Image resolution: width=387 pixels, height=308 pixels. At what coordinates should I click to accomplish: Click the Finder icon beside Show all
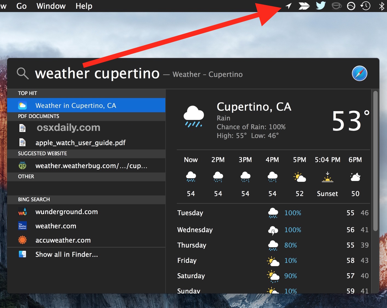[22, 254]
